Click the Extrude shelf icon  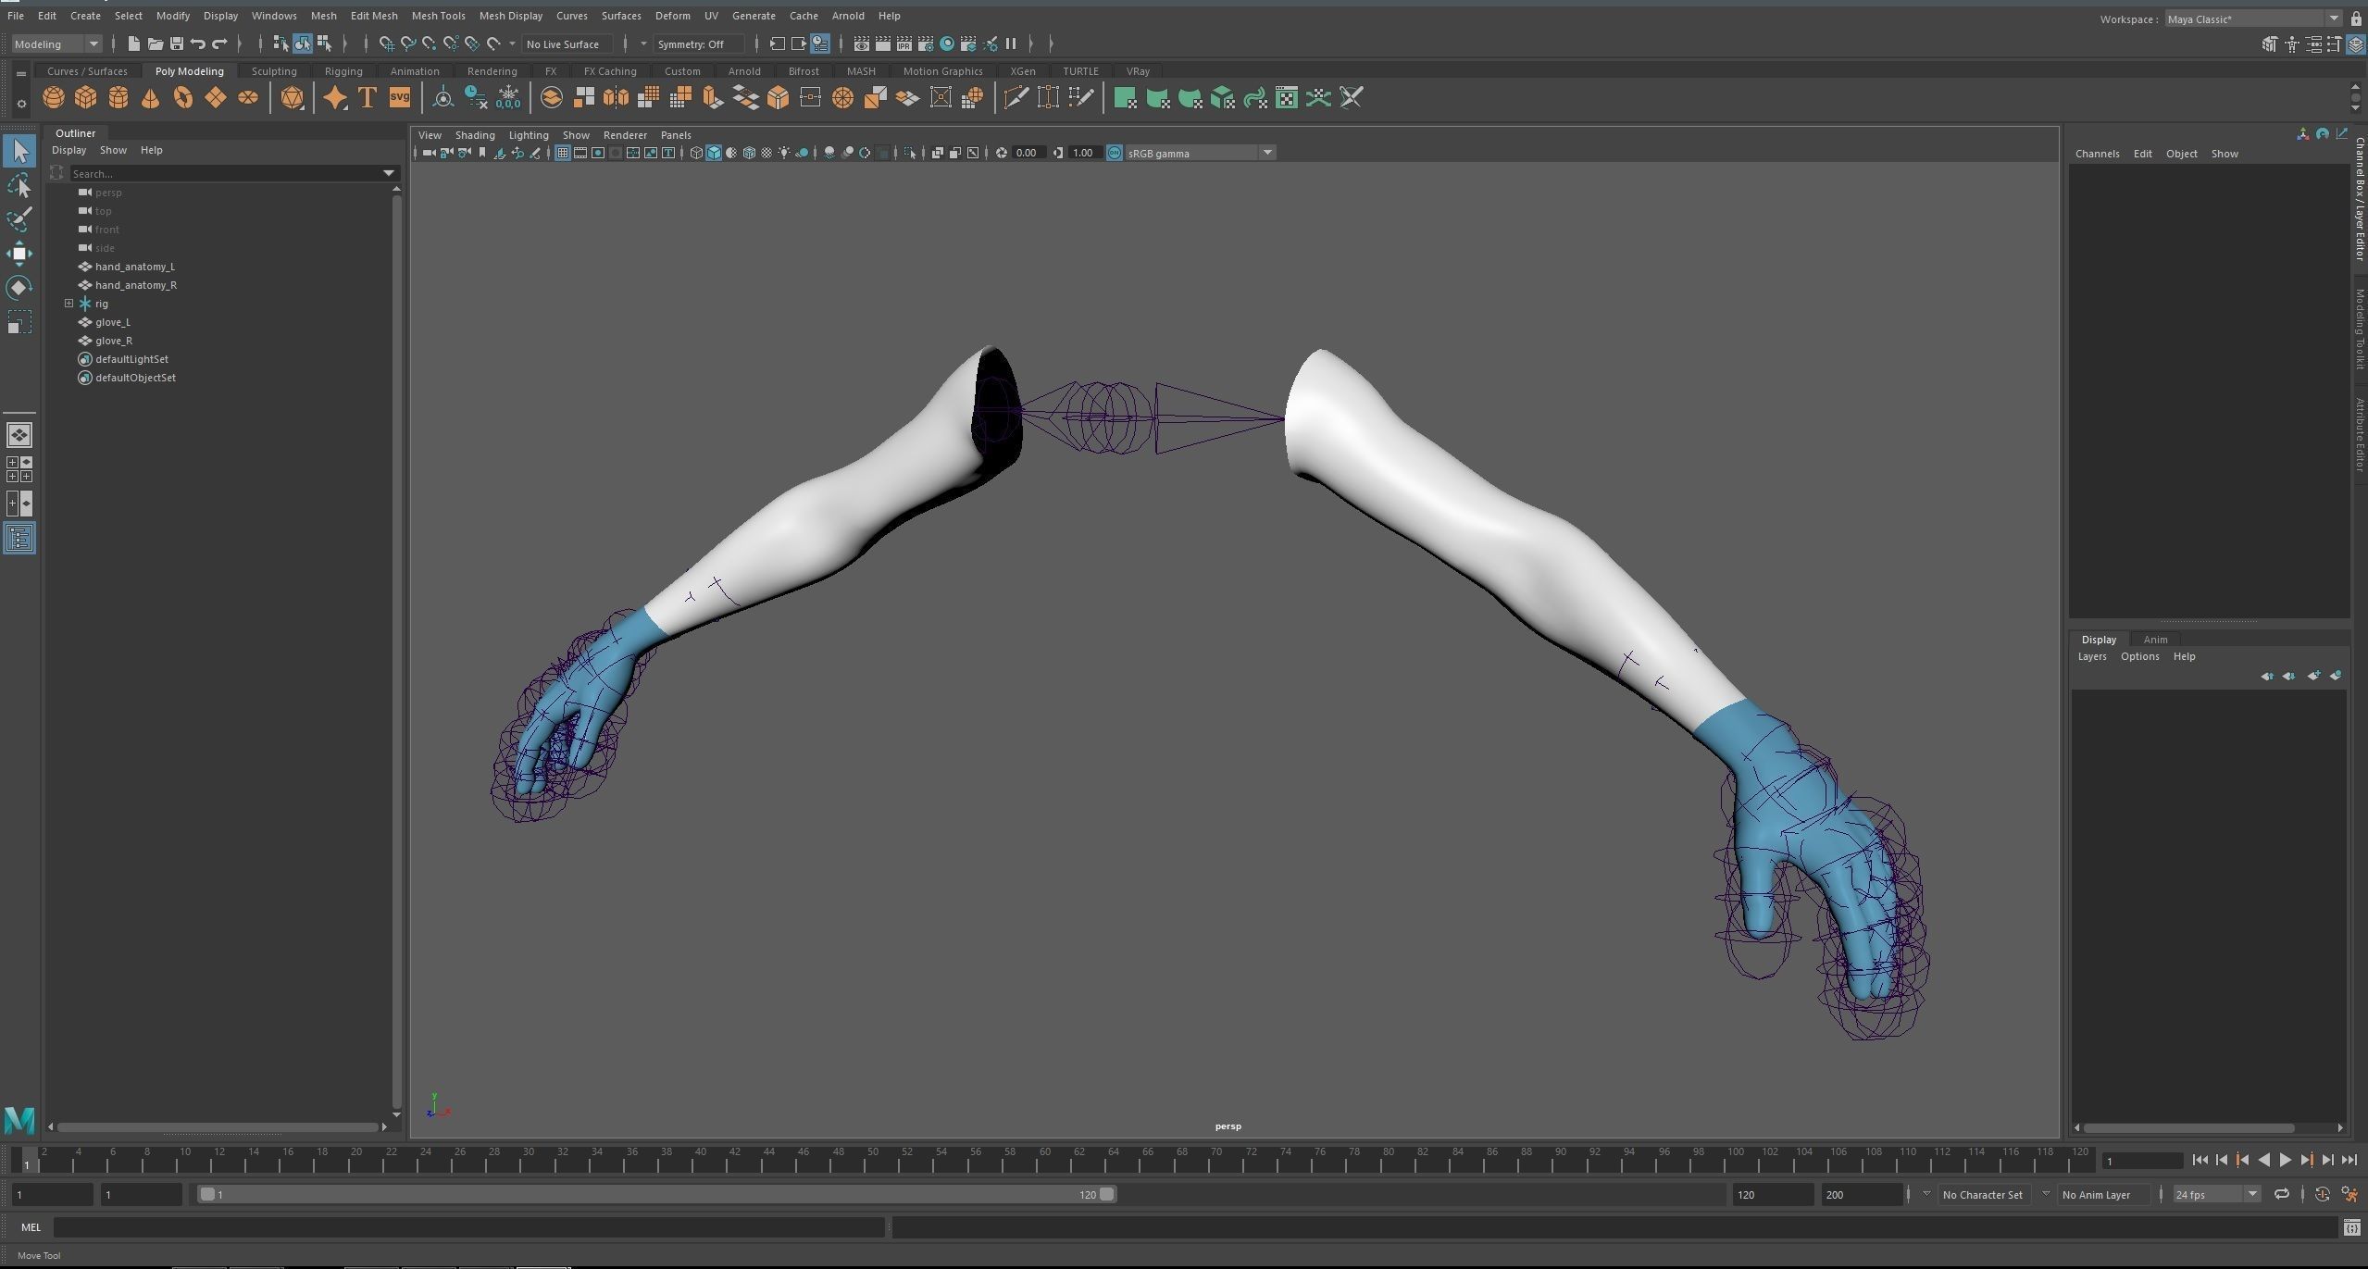pyautogui.click(x=713, y=97)
